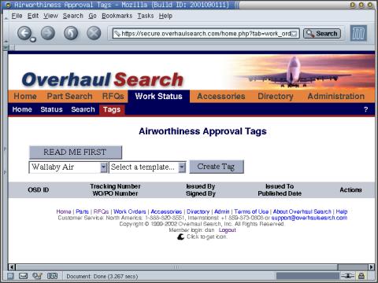Click the horizontal scrollbar left arrow

(12, 267)
